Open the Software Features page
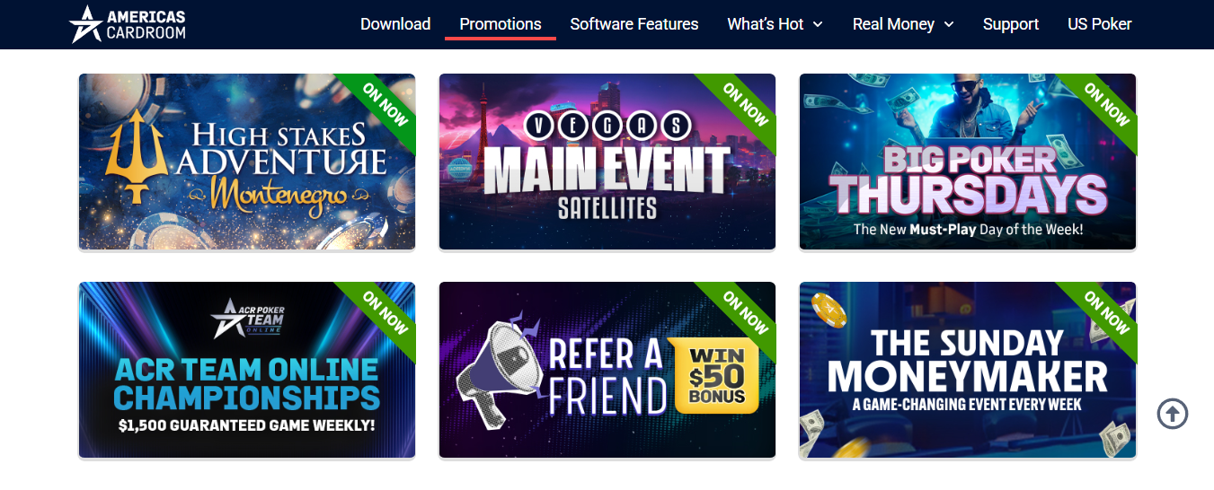Image resolution: width=1214 pixels, height=490 pixels. (x=634, y=24)
